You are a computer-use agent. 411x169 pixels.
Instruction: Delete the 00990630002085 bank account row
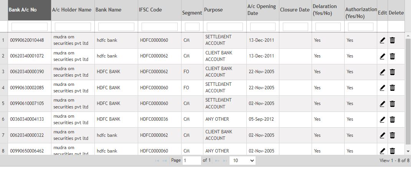click(x=393, y=88)
